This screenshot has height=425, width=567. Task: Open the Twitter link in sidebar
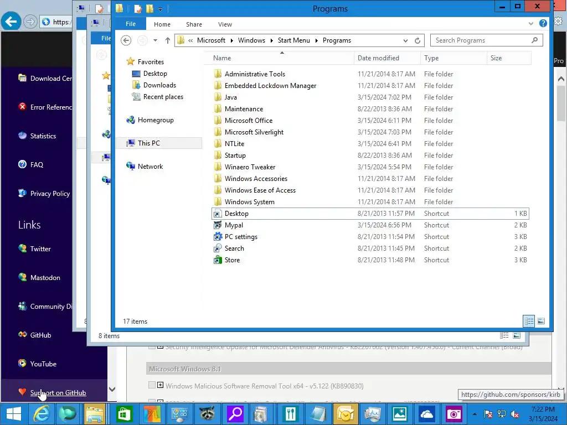40,248
